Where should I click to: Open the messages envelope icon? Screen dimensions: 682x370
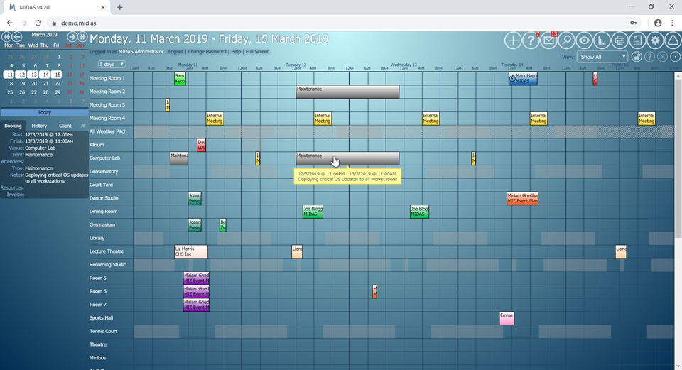coord(548,40)
